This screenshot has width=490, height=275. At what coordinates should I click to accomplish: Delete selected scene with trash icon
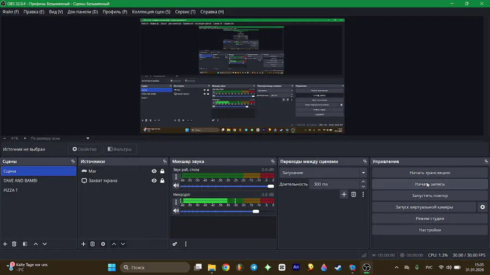pyautogui.click(x=14, y=244)
